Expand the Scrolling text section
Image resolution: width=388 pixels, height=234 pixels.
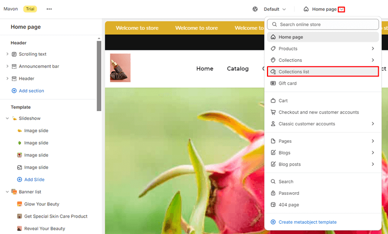pos(7,54)
